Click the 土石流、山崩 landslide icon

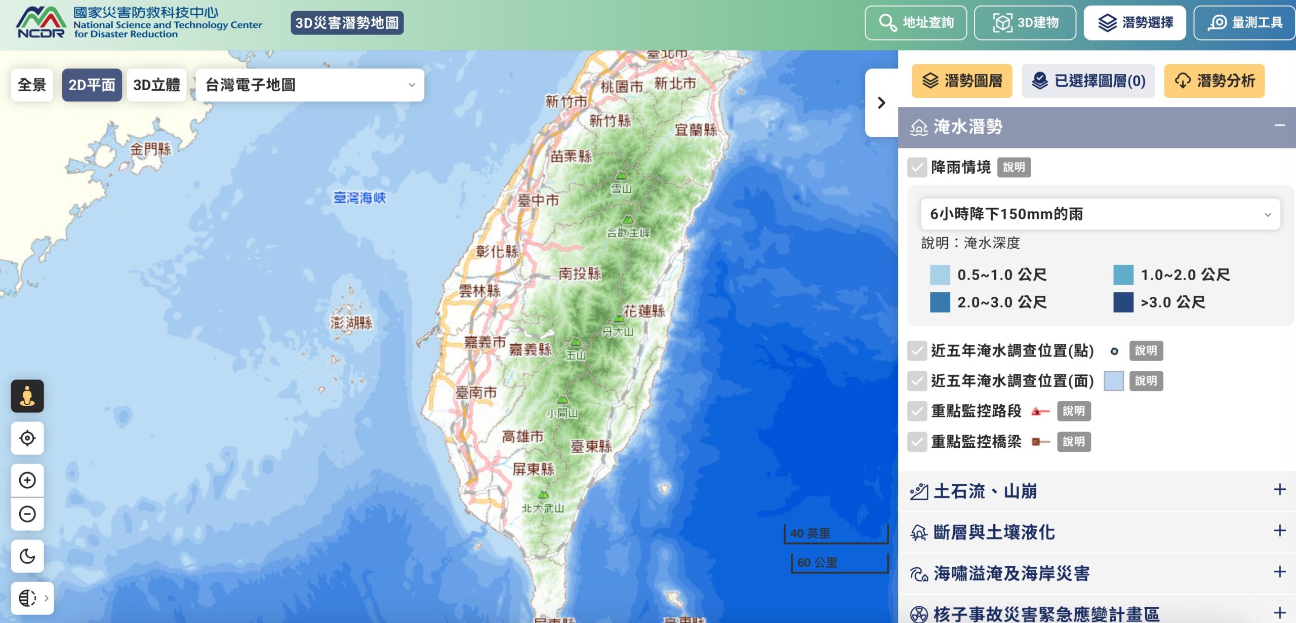pos(919,491)
